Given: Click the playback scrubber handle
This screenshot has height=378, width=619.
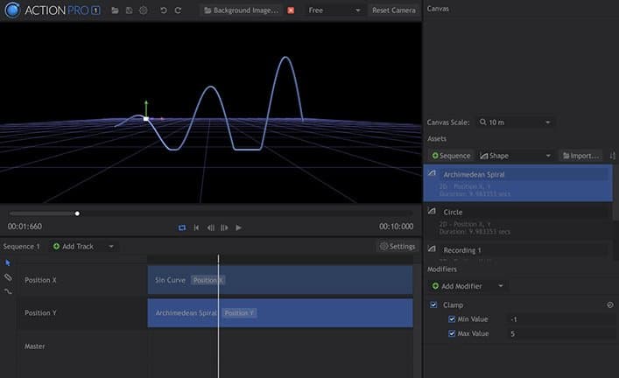Looking at the screenshot, I should 77,213.
